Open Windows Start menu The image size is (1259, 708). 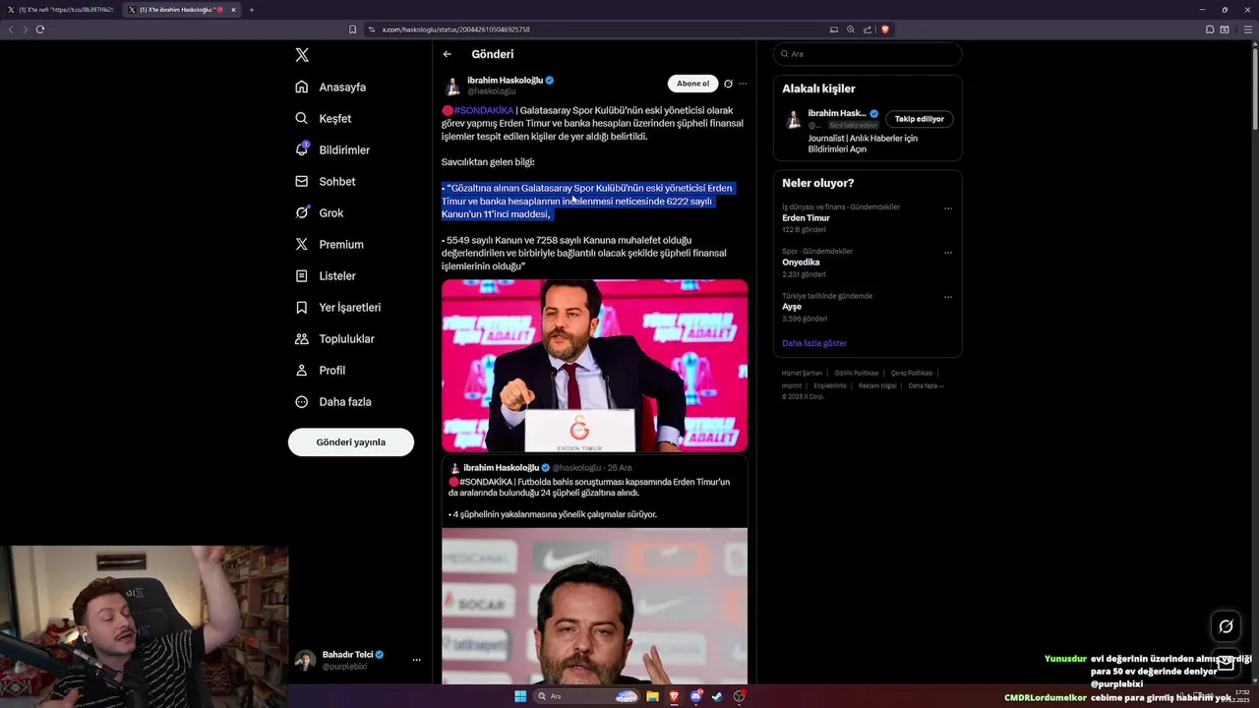click(x=520, y=696)
